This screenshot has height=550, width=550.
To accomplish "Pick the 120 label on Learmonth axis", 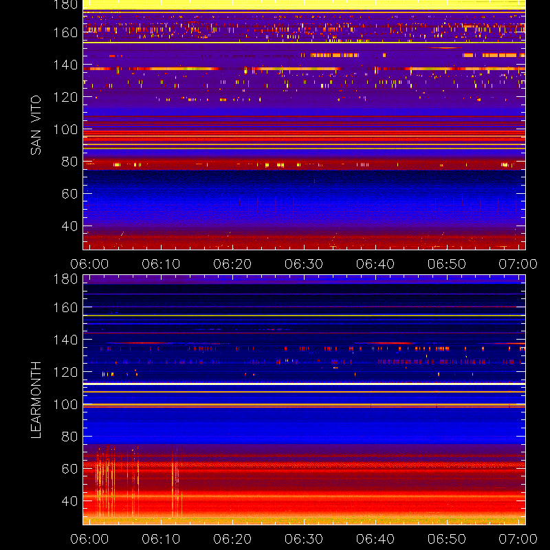I will 65,372.
